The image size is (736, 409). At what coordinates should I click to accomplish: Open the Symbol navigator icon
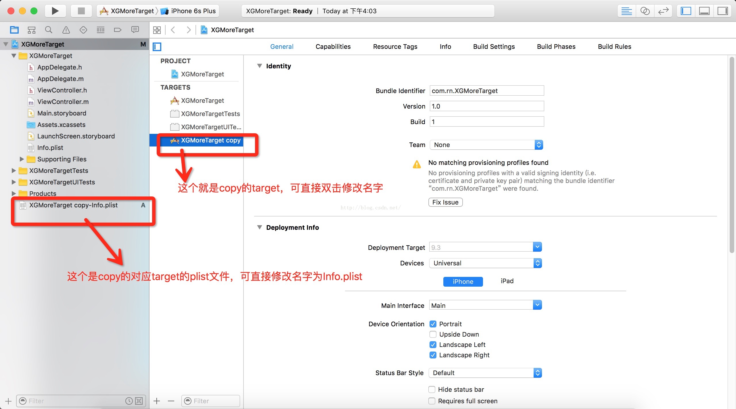(31, 30)
